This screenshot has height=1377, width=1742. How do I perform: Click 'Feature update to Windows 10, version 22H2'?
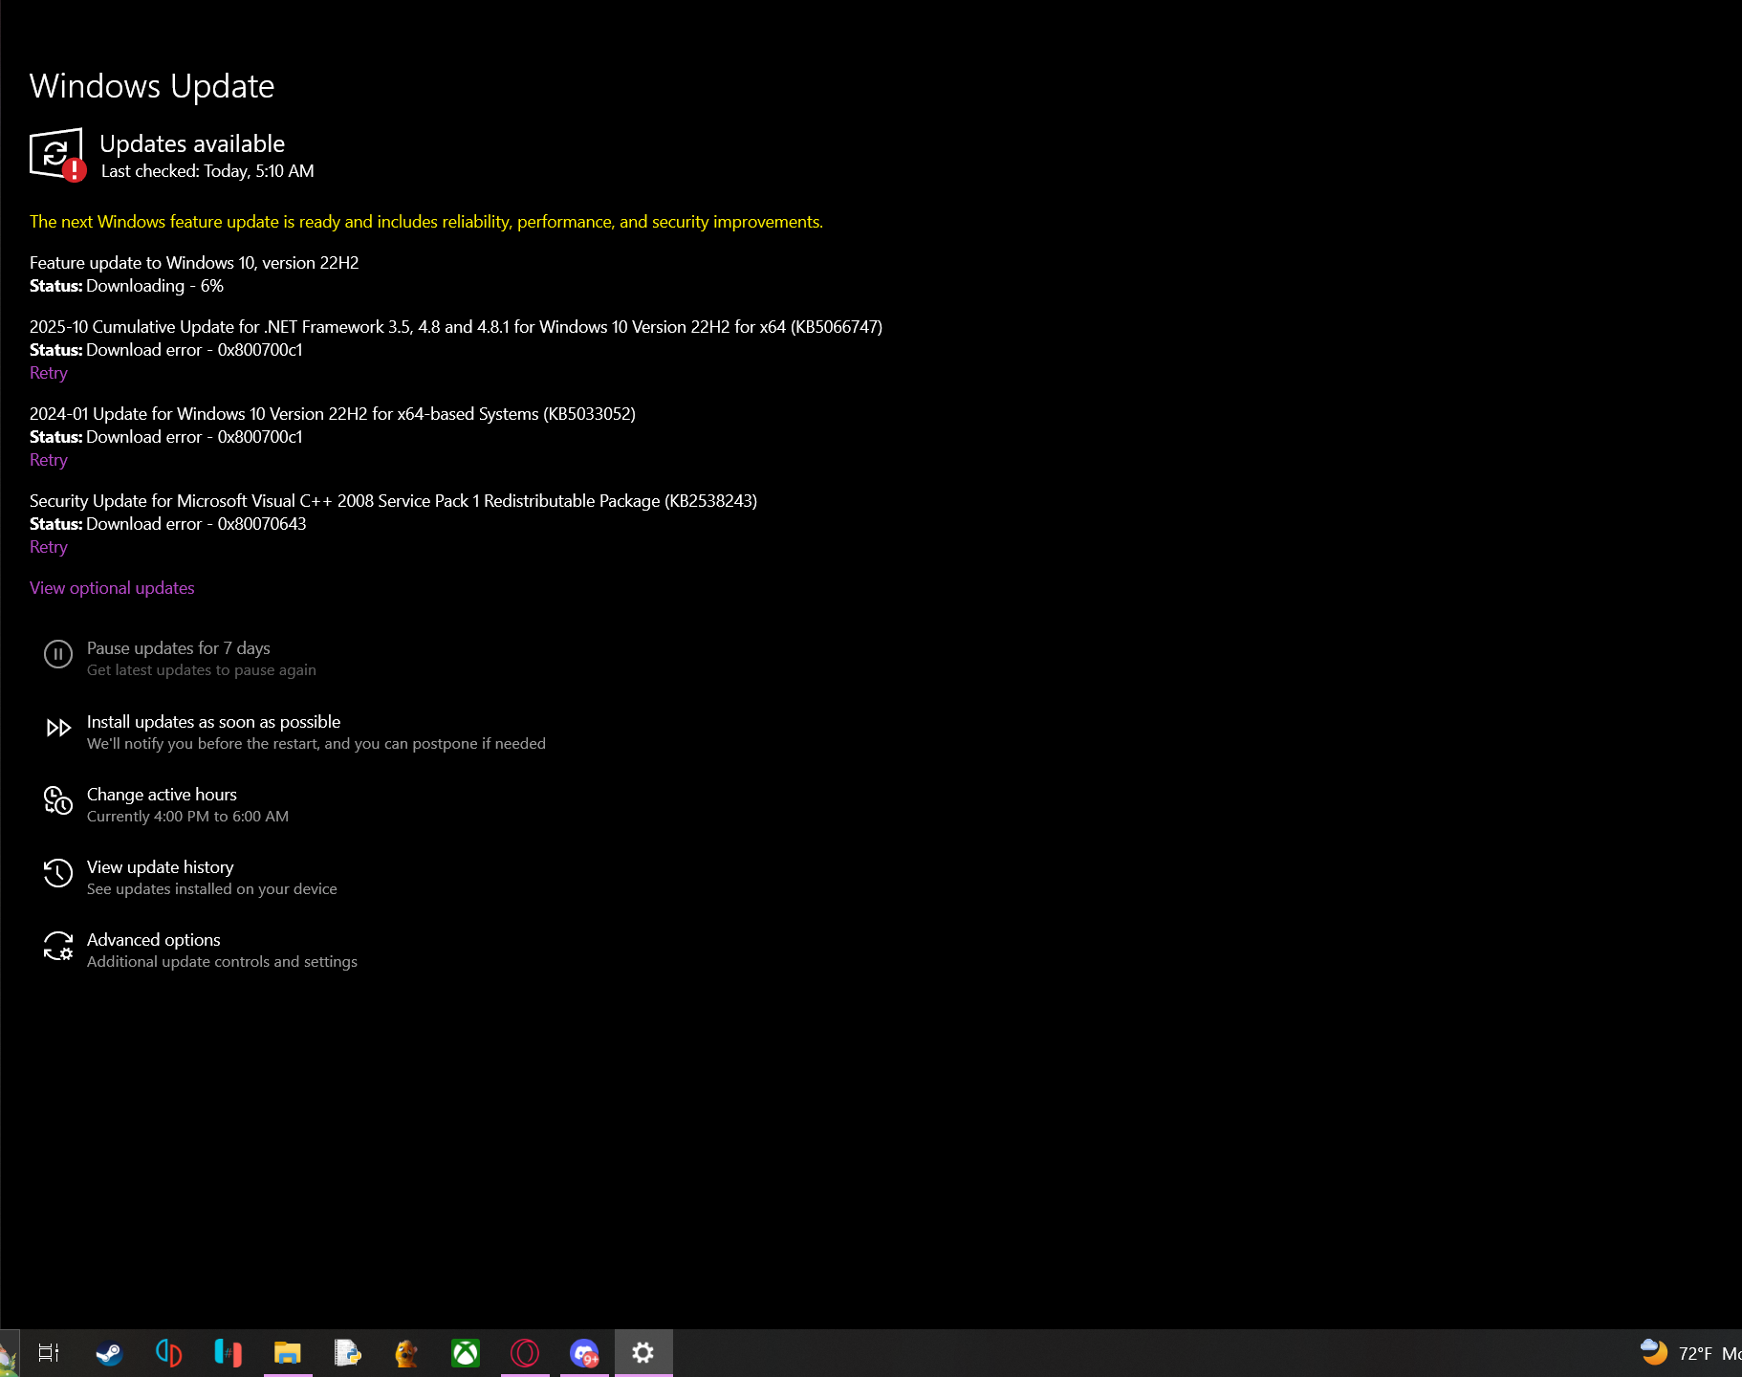(x=194, y=263)
